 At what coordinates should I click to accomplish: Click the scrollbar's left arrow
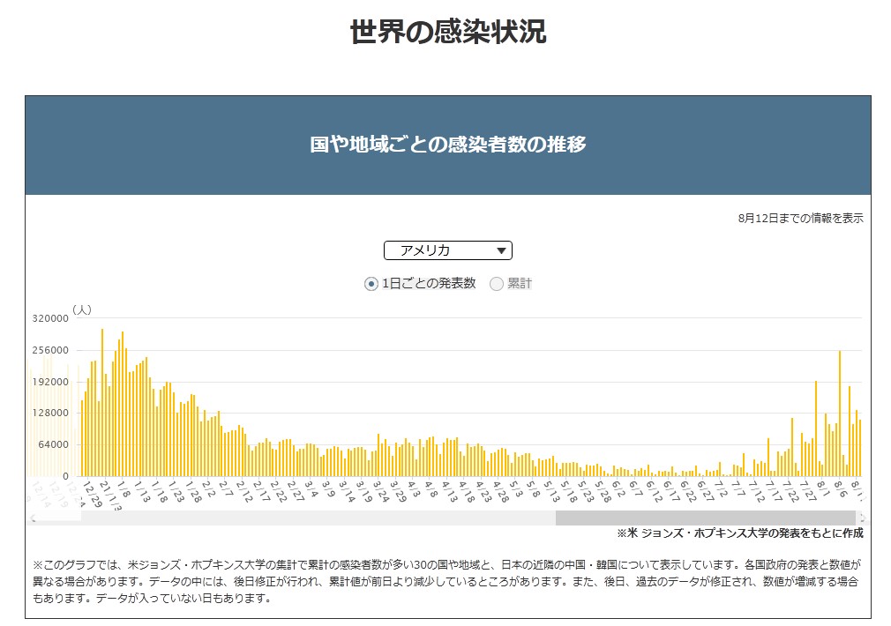(31, 518)
